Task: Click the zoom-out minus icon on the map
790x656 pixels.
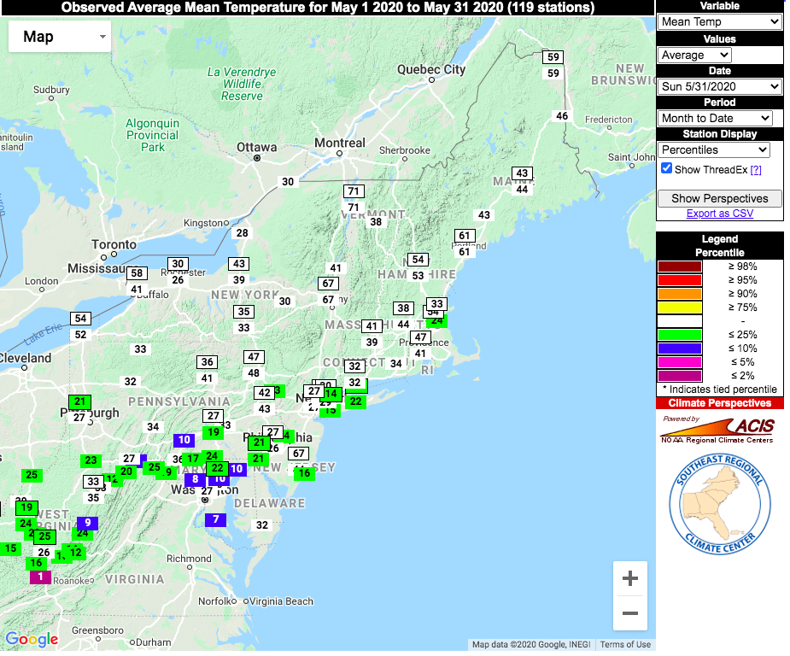Action: point(629,613)
